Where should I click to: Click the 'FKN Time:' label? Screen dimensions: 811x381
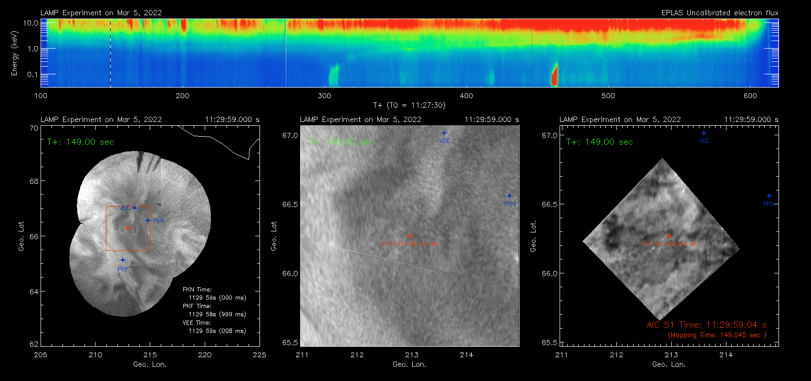tap(197, 290)
